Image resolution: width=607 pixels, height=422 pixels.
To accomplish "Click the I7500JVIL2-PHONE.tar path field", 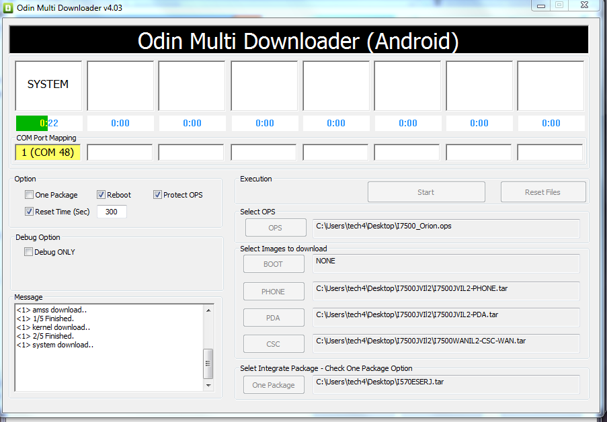I will (x=446, y=291).
